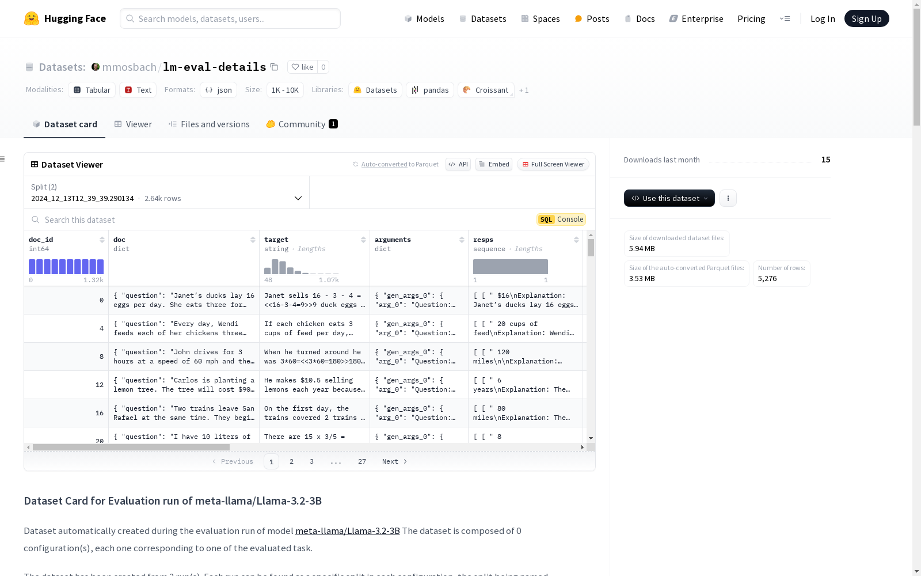Show additional libraries with +1
Screen dimensions: 921x576
pyautogui.click(x=524, y=90)
